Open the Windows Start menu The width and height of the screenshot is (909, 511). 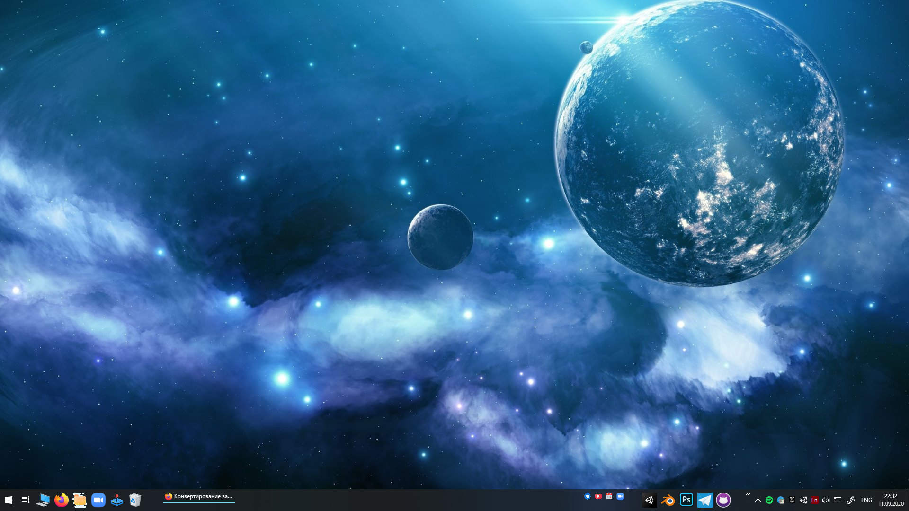click(x=8, y=500)
